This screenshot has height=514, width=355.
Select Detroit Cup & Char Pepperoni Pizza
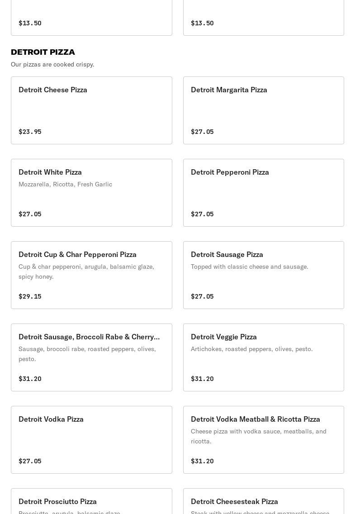91,275
